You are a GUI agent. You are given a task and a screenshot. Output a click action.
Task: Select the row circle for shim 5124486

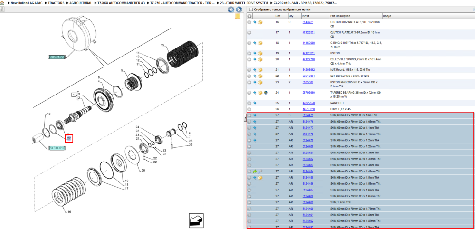tap(250, 184)
